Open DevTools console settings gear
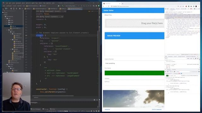This screenshot has width=202, height=113. [199, 72]
